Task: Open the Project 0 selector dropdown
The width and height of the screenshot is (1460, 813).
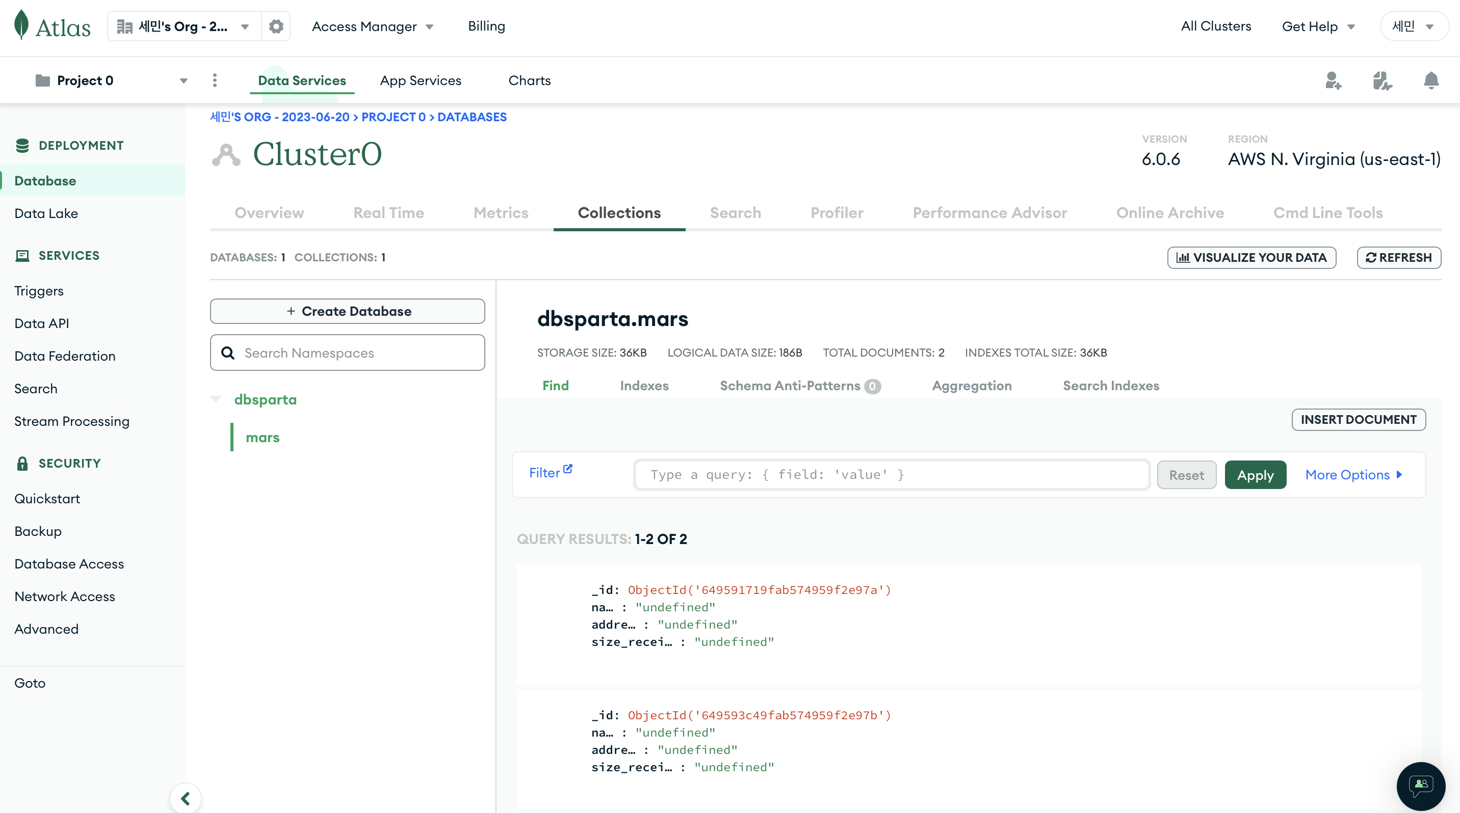Action: click(111, 80)
